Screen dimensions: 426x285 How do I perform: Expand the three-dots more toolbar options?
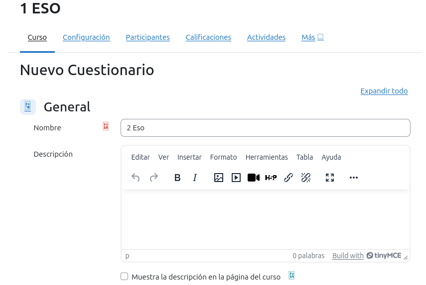click(354, 178)
